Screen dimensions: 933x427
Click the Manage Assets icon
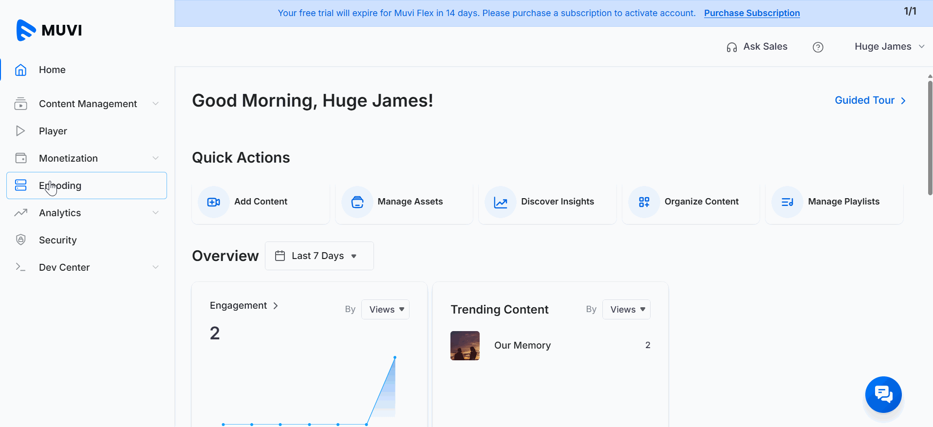pos(357,202)
